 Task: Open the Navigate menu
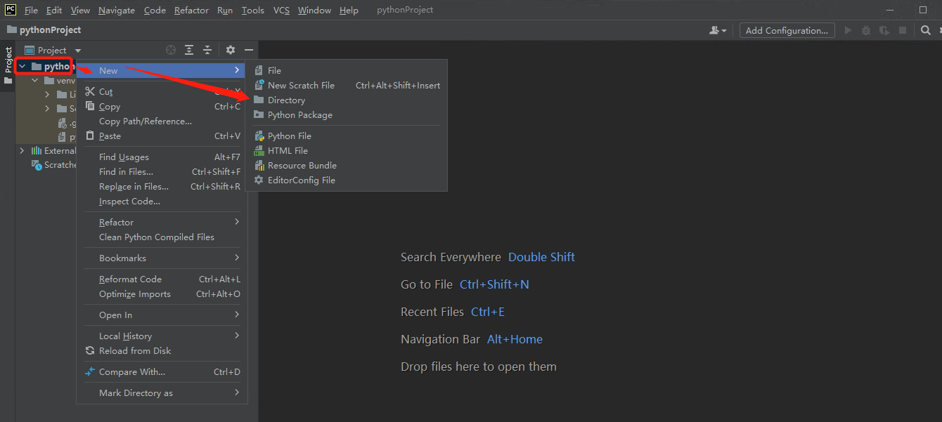117,10
